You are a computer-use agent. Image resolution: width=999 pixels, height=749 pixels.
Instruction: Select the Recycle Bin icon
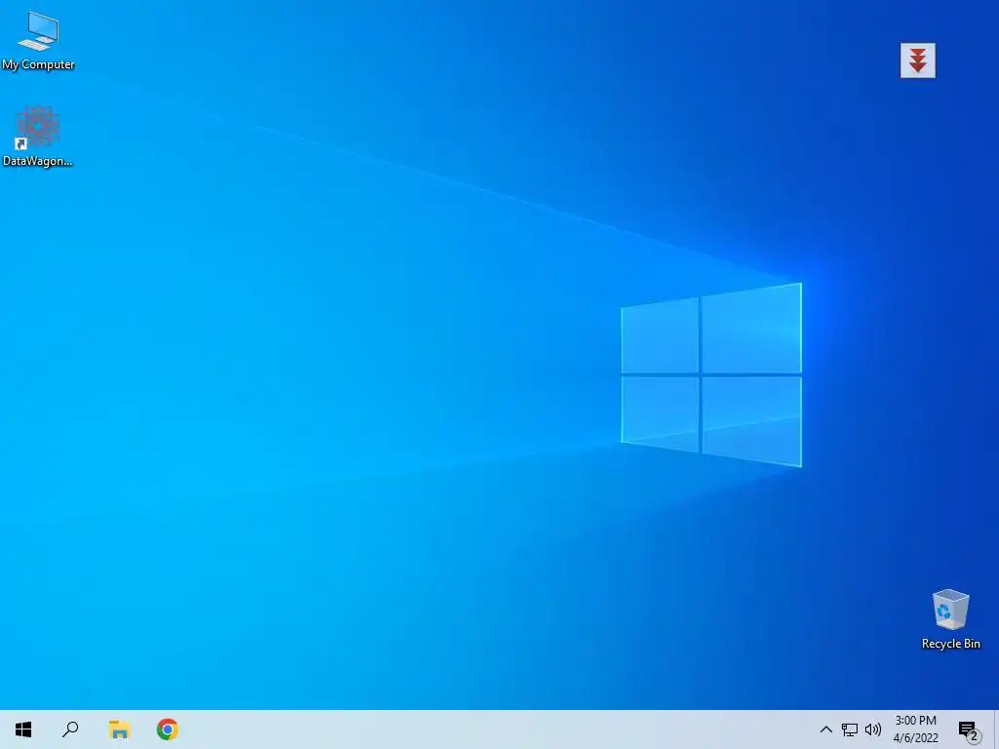pyautogui.click(x=950, y=619)
